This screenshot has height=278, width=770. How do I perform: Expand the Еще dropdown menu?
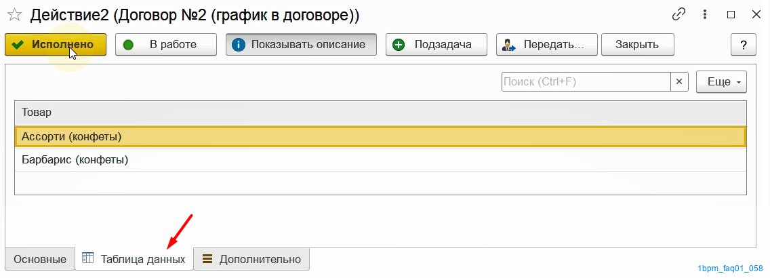click(721, 82)
